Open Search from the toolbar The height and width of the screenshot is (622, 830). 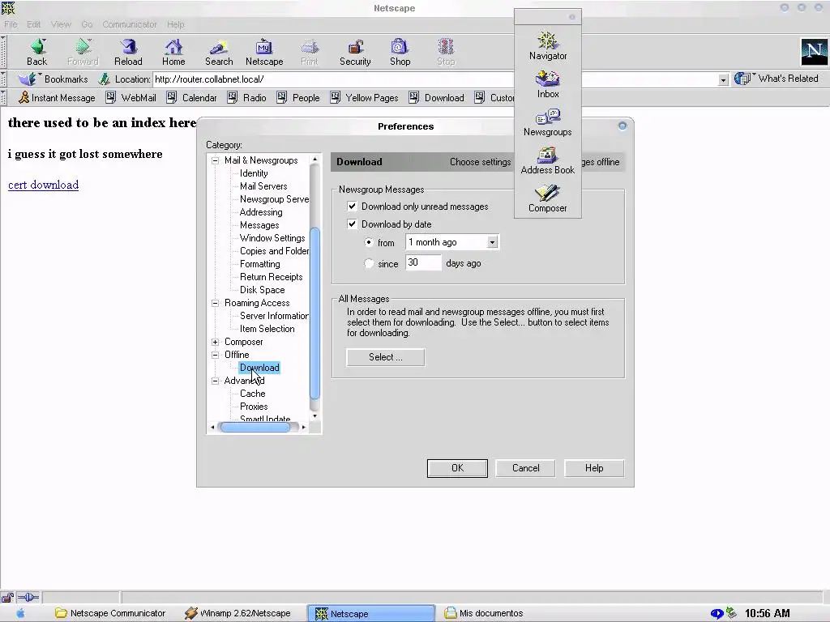pos(219,52)
